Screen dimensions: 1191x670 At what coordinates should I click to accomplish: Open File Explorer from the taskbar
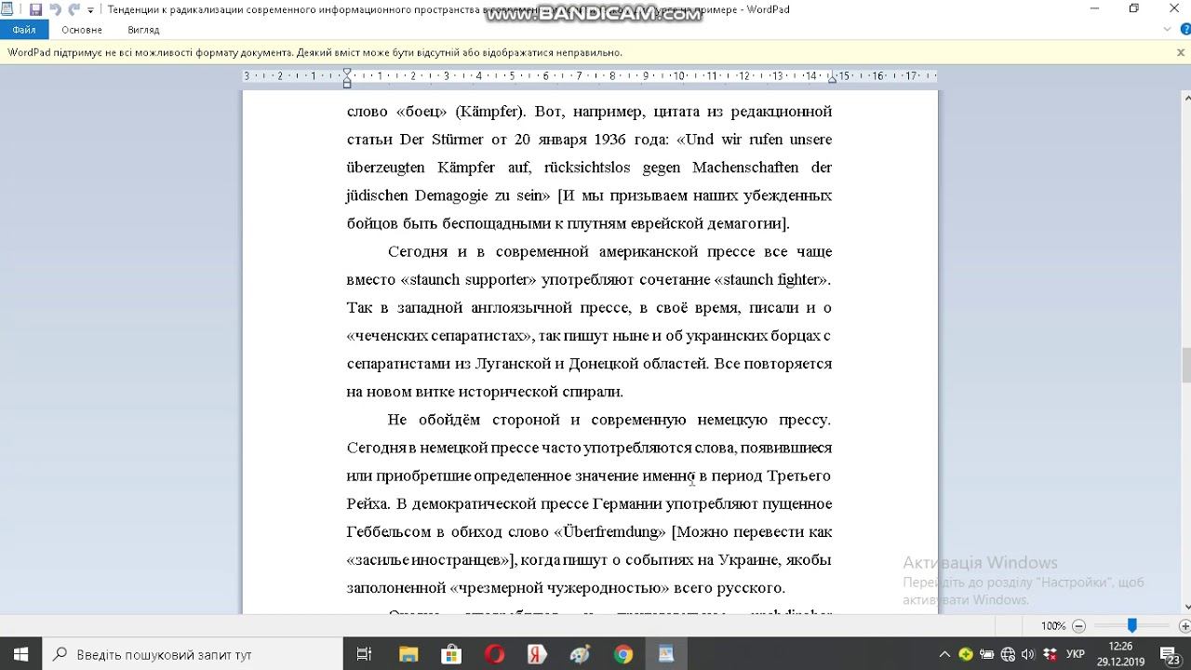(x=408, y=654)
